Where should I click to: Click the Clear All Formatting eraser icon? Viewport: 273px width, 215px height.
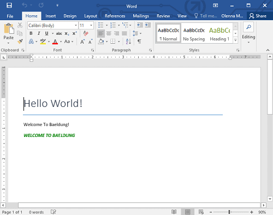click(x=86, y=33)
